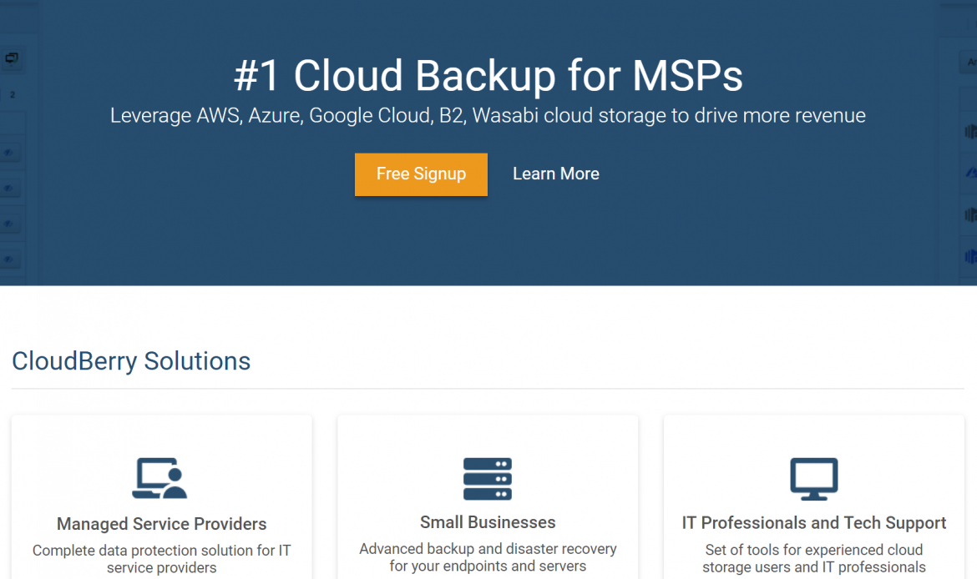The height and width of the screenshot is (579, 977).
Task: Select the faded remote-desktop icon in banner background
Action: 12,58
